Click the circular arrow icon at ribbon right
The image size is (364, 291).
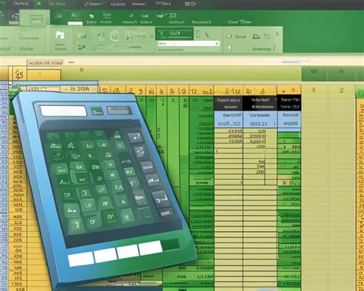coord(229,36)
